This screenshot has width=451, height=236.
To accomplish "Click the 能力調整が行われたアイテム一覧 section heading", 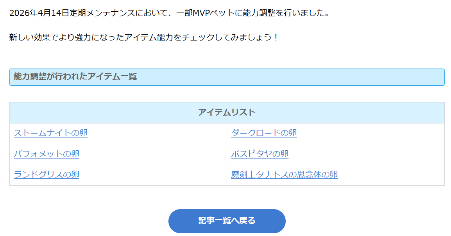I will (75, 76).
